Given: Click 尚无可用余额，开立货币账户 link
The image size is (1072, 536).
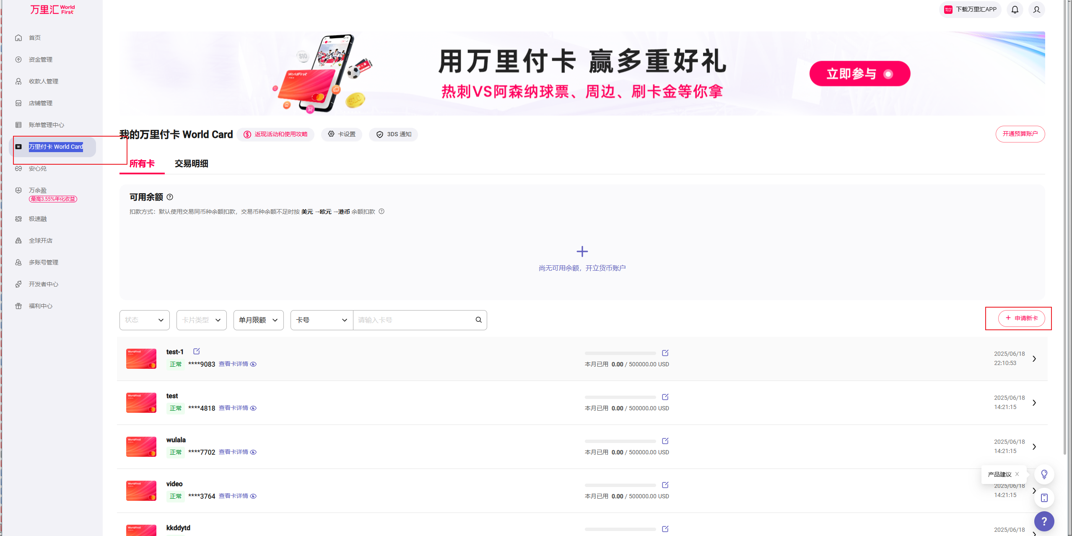Looking at the screenshot, I should [582, 268].
